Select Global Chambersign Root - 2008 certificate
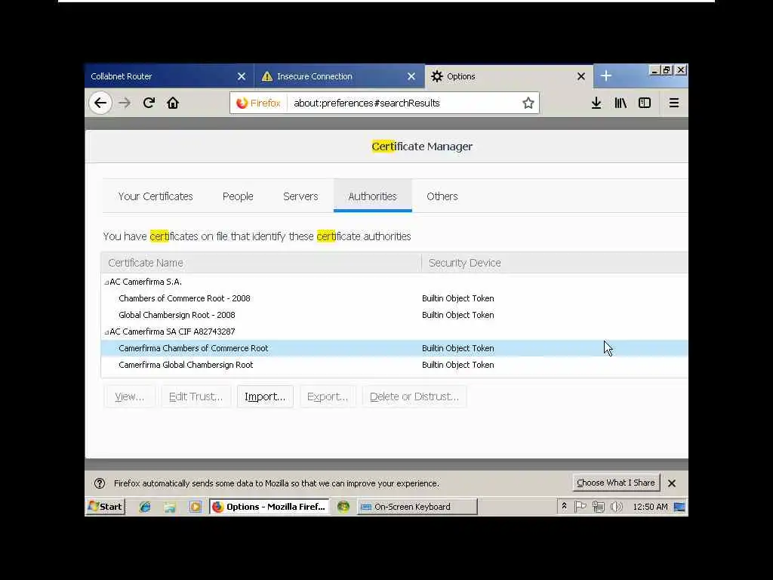 (394, 315)
